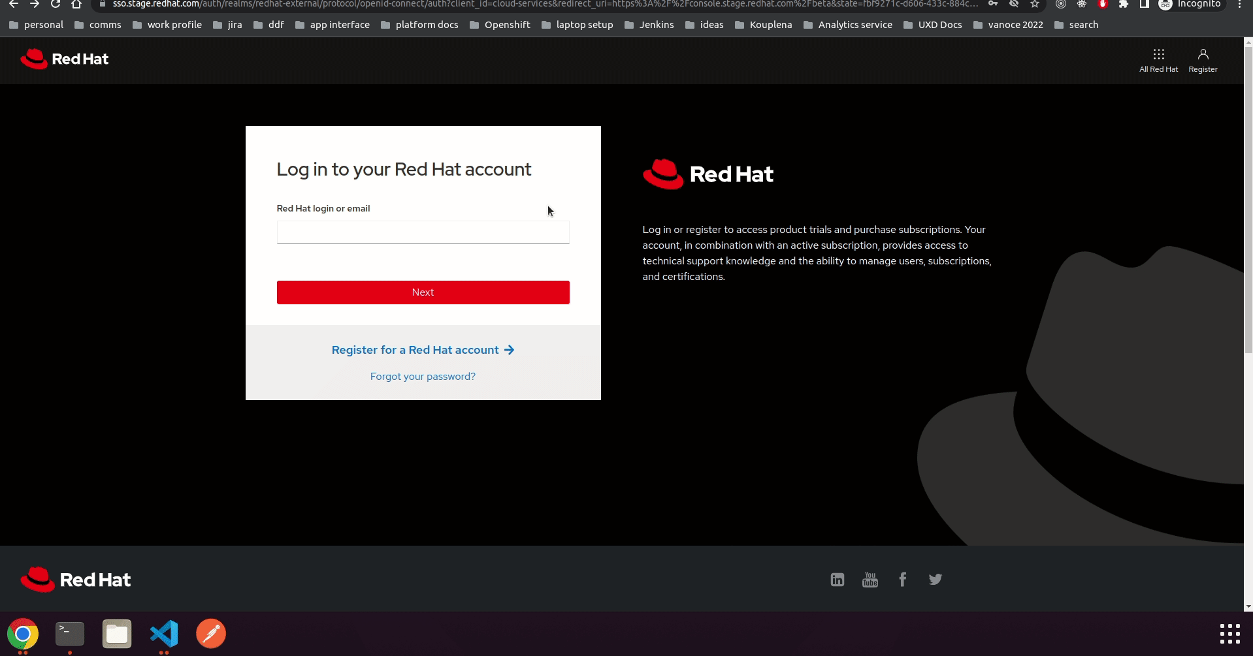Click the crossed-out eye icon in address bar
The image size is (1253, 656).
pyautogui.click(x=1014, y=4)
